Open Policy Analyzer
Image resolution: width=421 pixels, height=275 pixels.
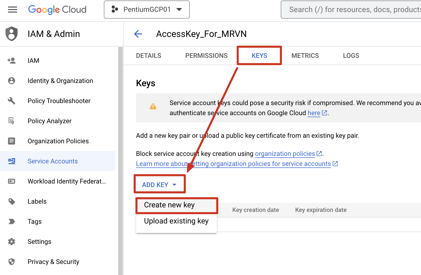49,121
